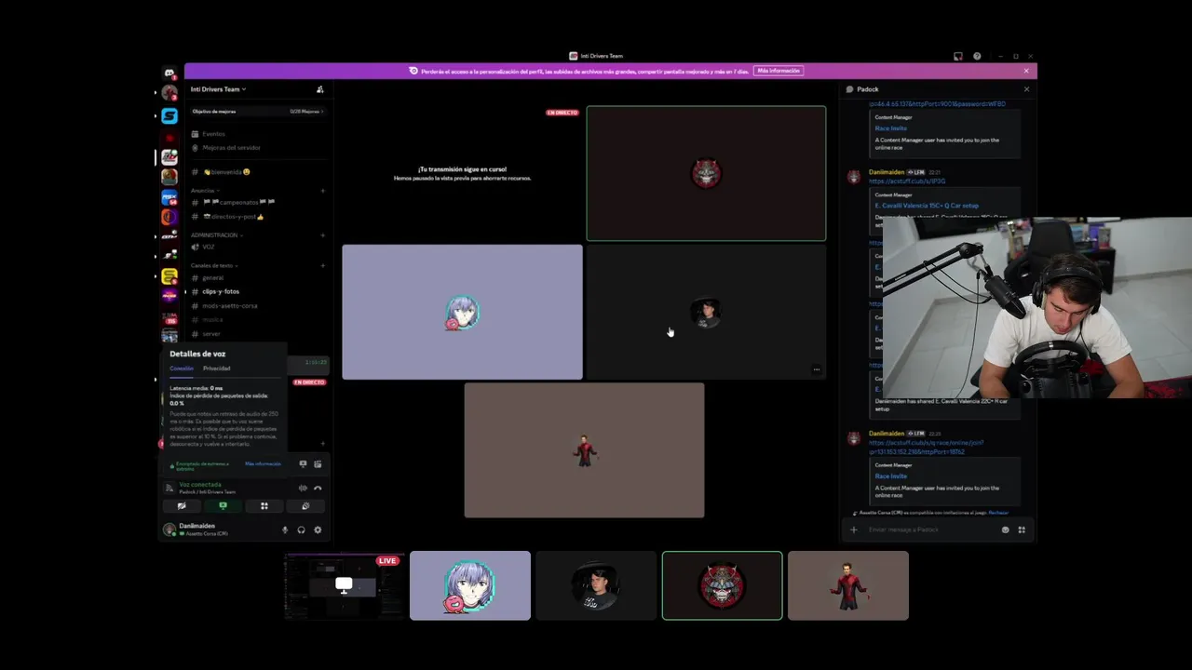This screenshot has height=670, width=1192.
Task: Toggle camera on in voice controls
Action: coord(182,506)
